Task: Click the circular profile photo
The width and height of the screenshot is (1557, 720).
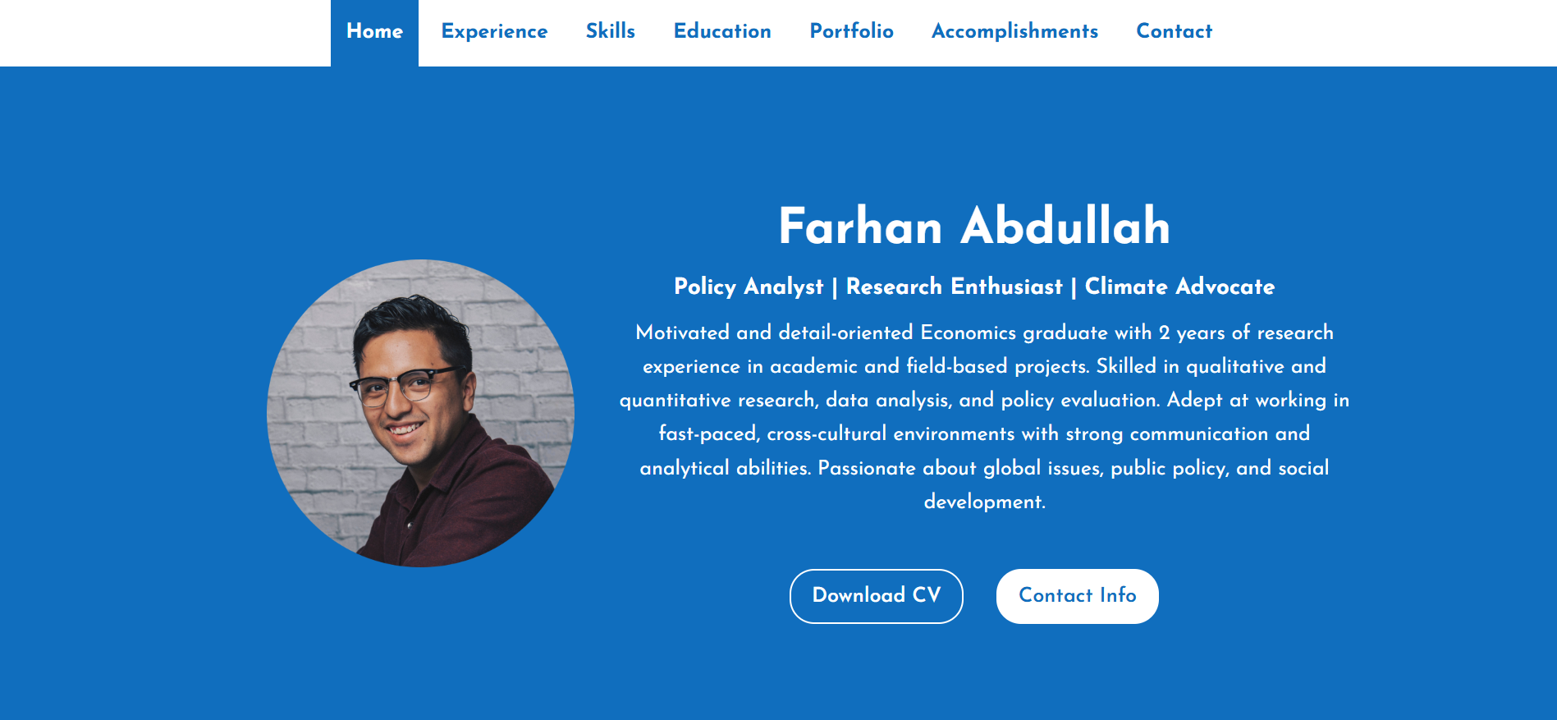Action: click(420, 413)
